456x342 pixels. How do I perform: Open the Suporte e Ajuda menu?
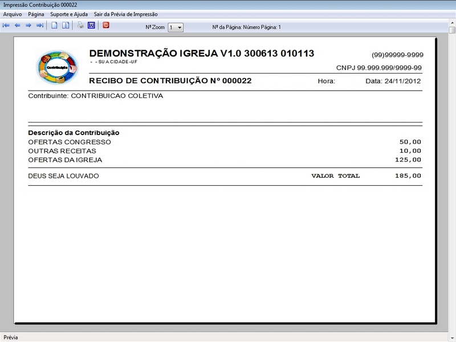click(x=69, y=14)
